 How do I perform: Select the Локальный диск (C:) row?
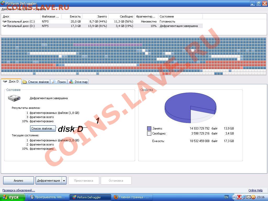point(102,21)
